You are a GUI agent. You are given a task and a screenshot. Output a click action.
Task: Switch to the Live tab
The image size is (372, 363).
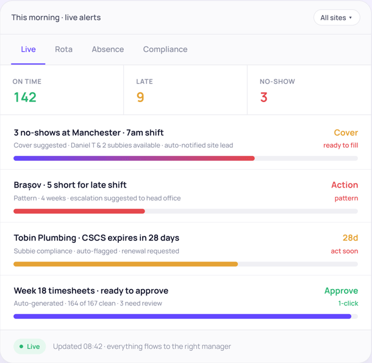[28, 50]
